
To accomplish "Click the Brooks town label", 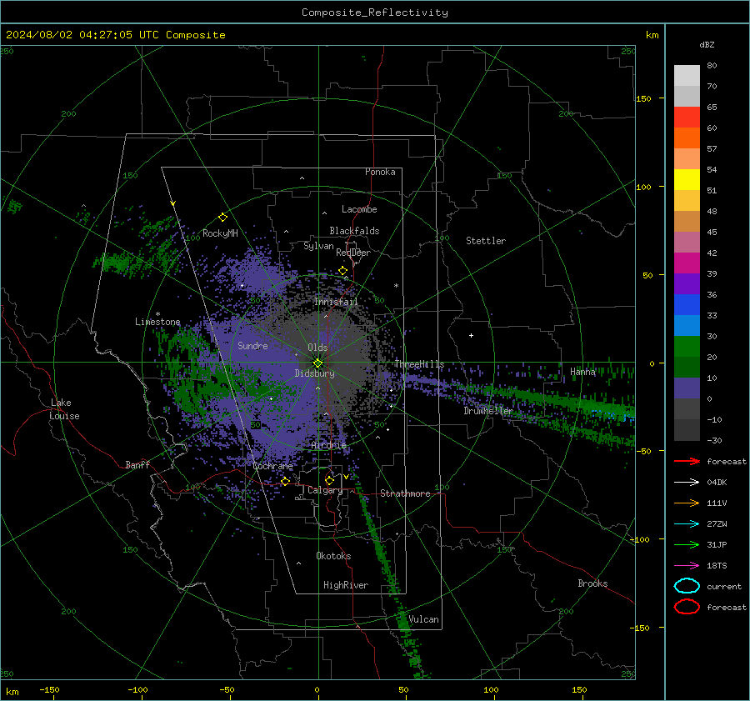I will coord(592,583).
